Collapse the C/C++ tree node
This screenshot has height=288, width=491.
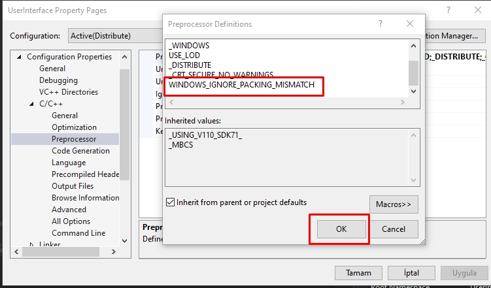(x=31, y=104)
